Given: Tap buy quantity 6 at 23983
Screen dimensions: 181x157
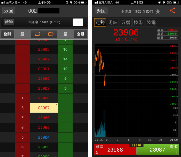Looking at the screenshot, I should coord(22,147).
